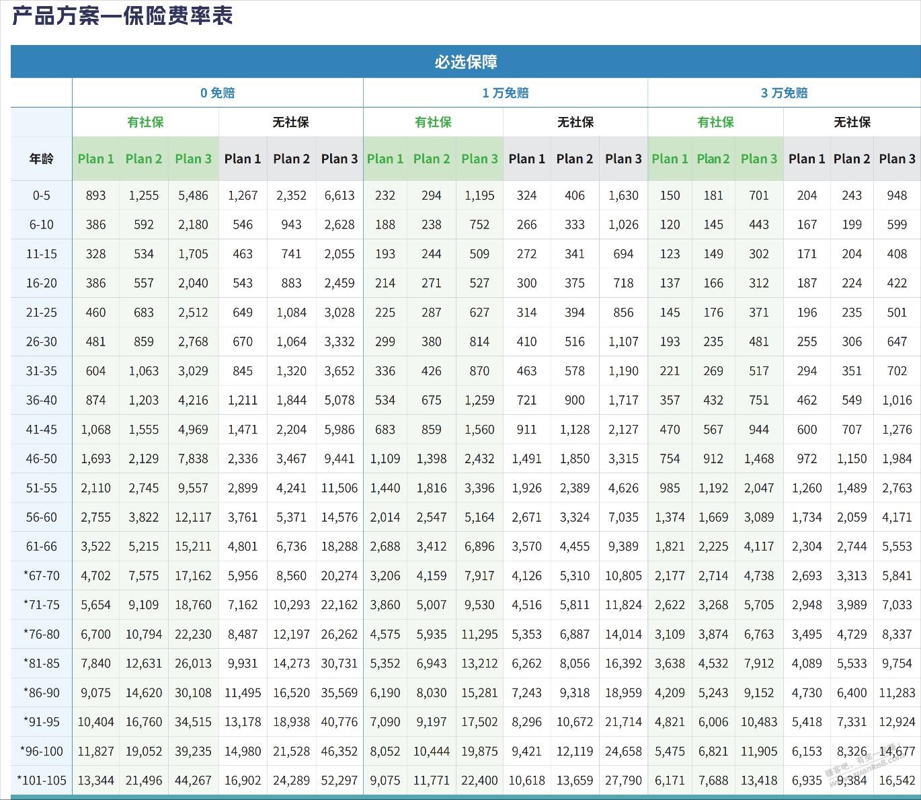Select the cell reading 35,569
Image resolution: width=921 pixels, height=800 pixels.
tap(339, 692)
